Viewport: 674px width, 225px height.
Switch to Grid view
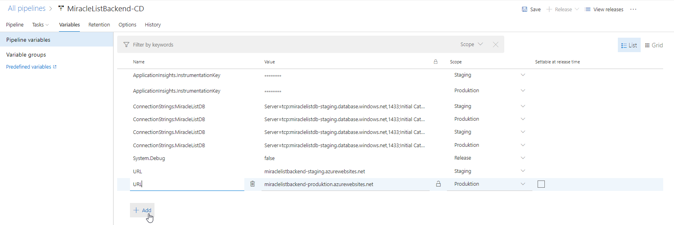(x=654, y=45)
